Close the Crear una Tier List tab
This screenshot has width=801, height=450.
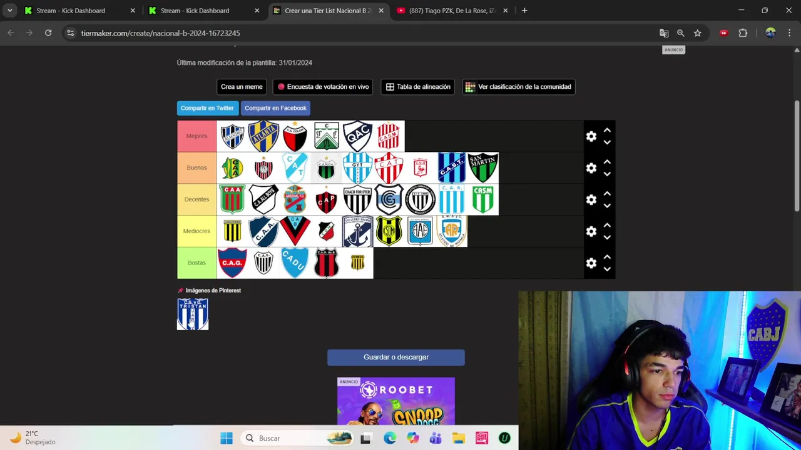[x=381, y=11]
